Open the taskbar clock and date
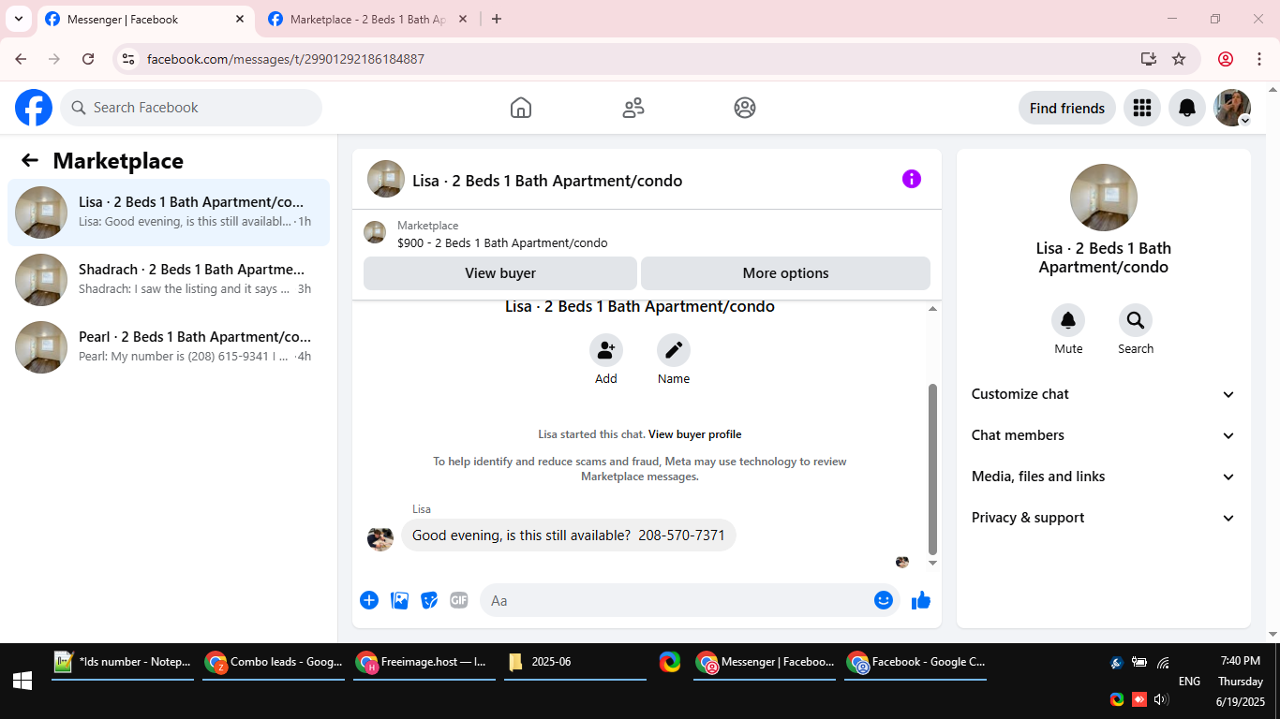1280x719 pixels. tap(1241, 681)
